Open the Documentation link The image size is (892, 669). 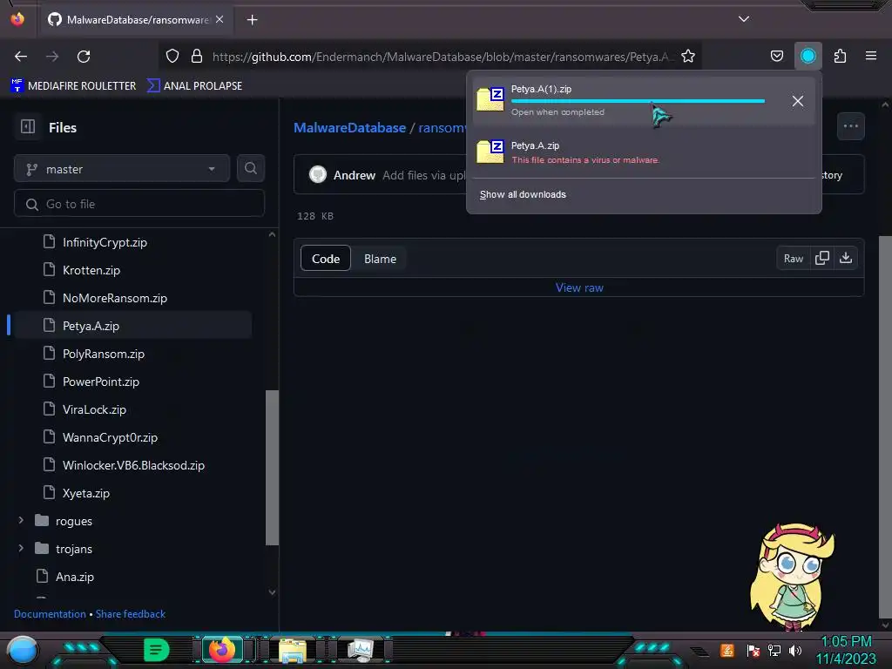point(50,614)
